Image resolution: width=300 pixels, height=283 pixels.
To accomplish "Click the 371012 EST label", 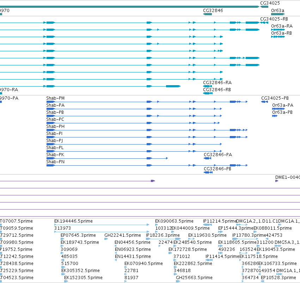I will [x=182, y=257].
